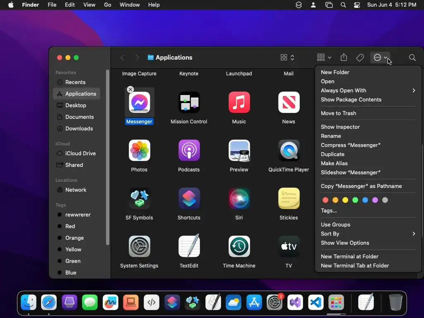This screenshot has height=318, width=424.
Task: Open iCloud Drive in the sidebar
Action: click(77, 153)
